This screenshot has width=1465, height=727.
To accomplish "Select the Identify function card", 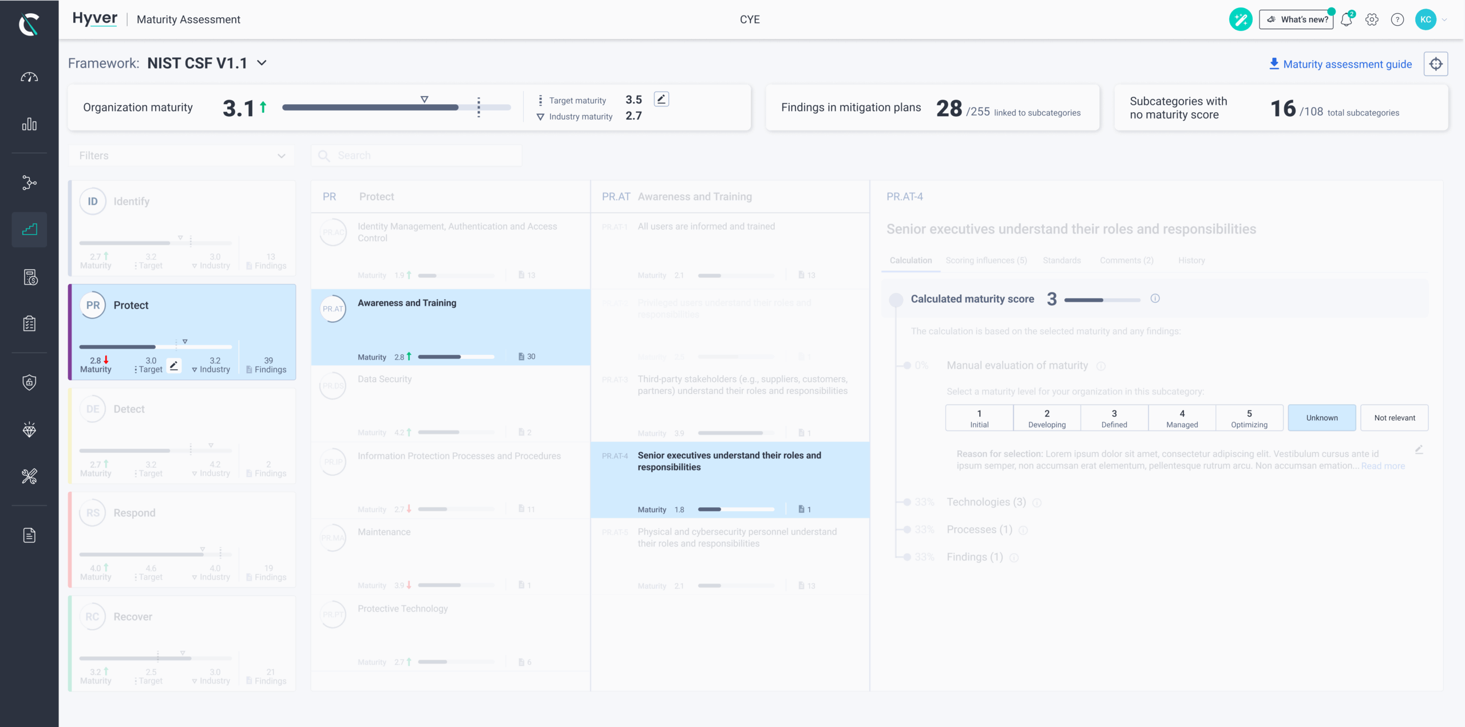I will point(182,228).
